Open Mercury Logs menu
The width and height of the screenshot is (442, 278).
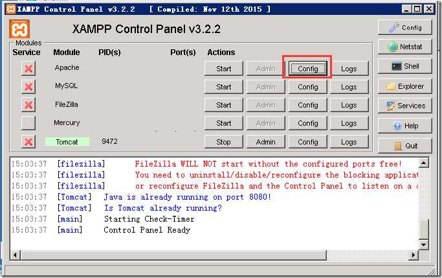[x=349, y=123]
